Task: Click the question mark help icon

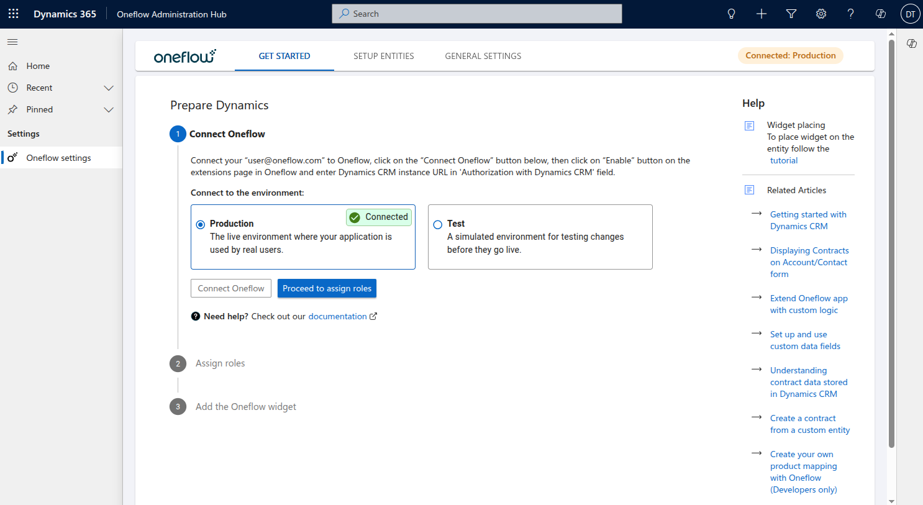Action: (x=851, y=14)
